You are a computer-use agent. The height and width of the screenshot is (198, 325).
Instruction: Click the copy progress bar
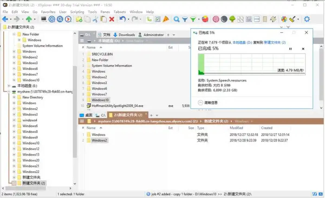tap(252, 64)
